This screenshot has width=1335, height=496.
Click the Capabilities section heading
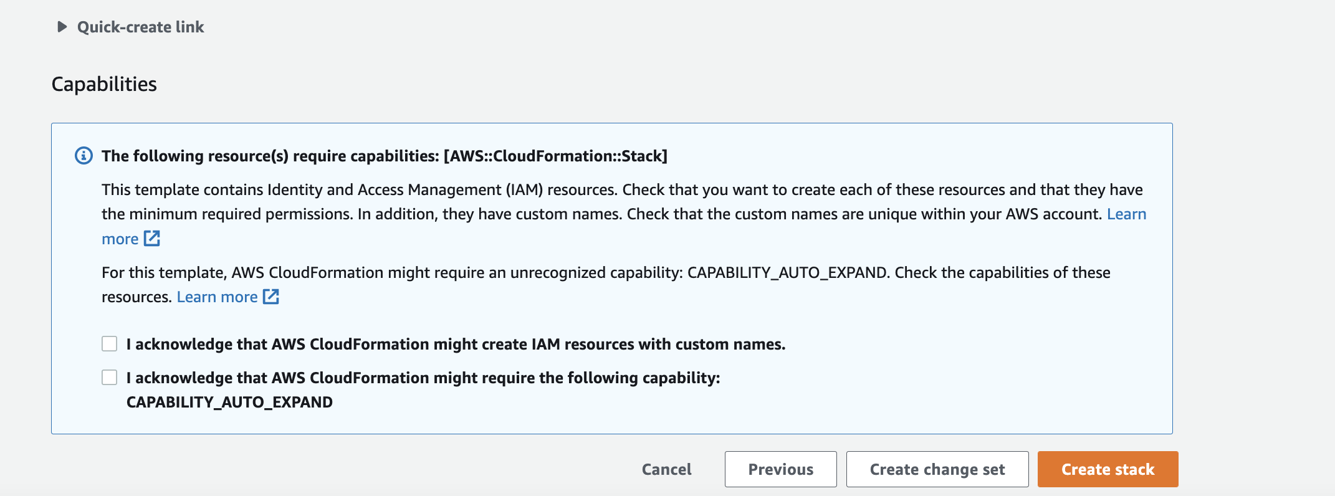[x=104, y=84]
